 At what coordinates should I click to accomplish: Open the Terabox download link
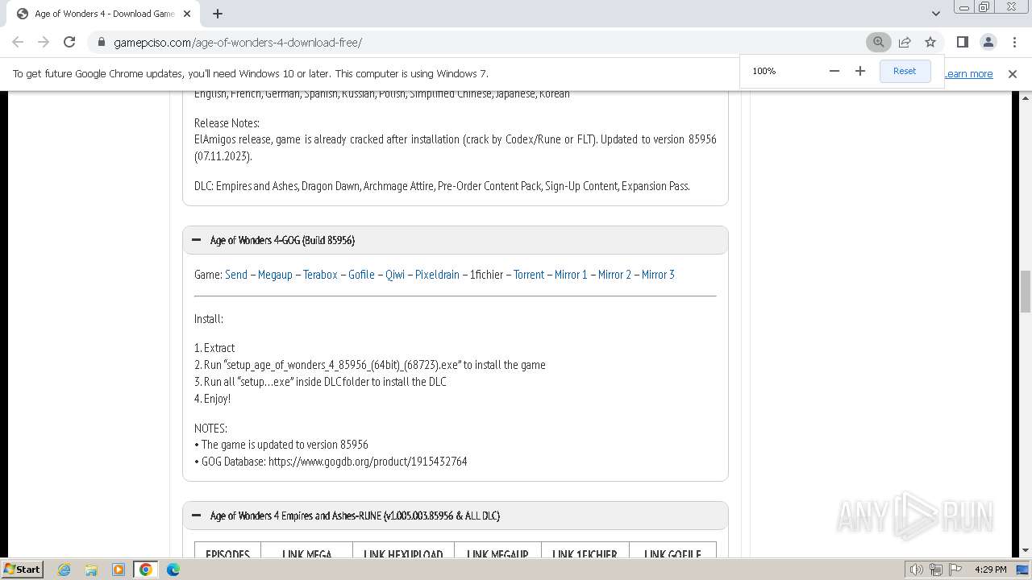(x=320, y=275)
